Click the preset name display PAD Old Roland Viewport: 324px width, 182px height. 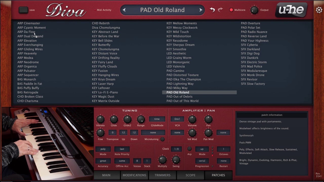pyautogui.click(x=163, y=10)
